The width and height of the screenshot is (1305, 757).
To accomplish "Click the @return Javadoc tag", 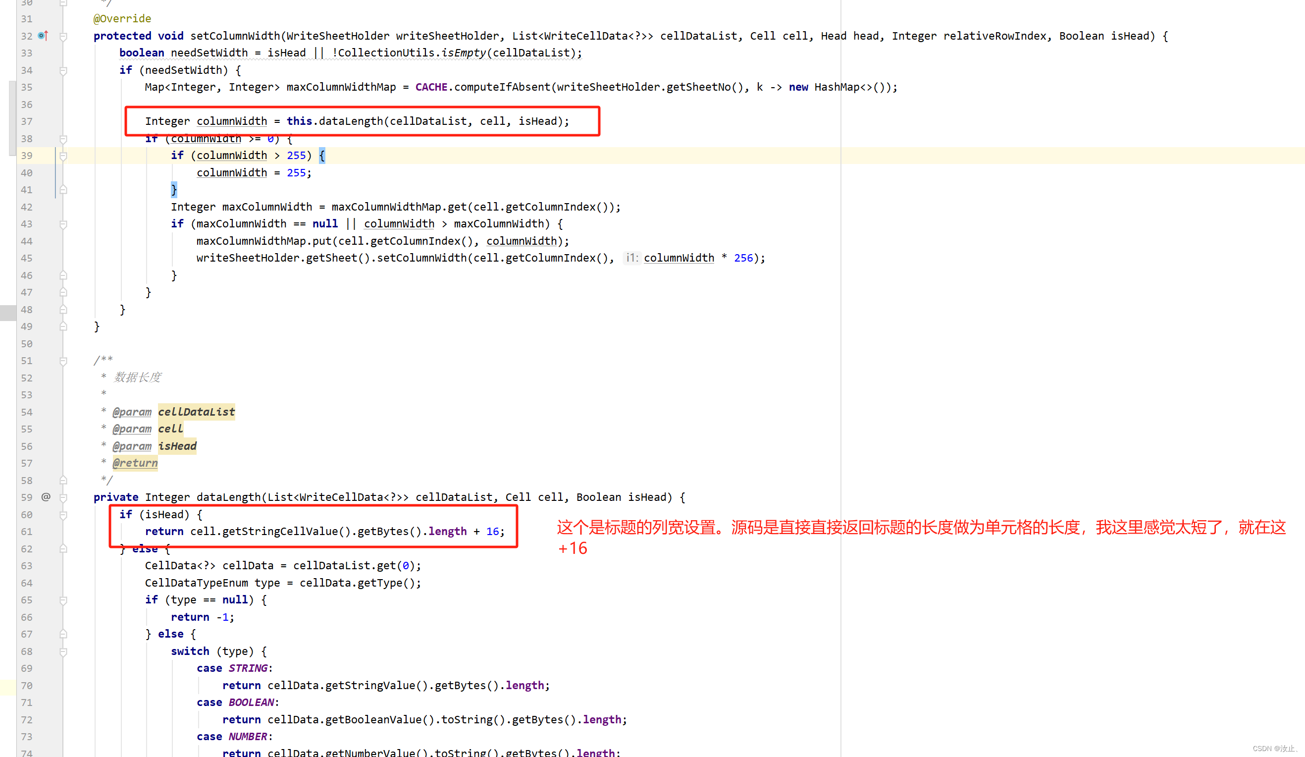I will point(135,463).
